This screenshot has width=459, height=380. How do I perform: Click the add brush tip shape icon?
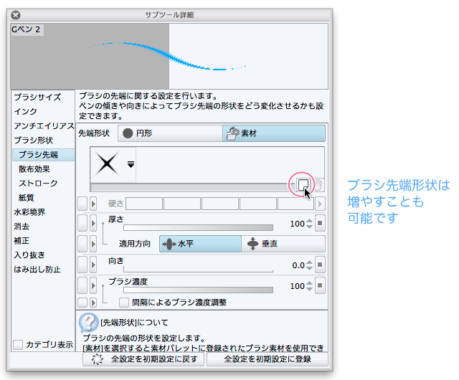pyautogui.click(x=303, y=185)
